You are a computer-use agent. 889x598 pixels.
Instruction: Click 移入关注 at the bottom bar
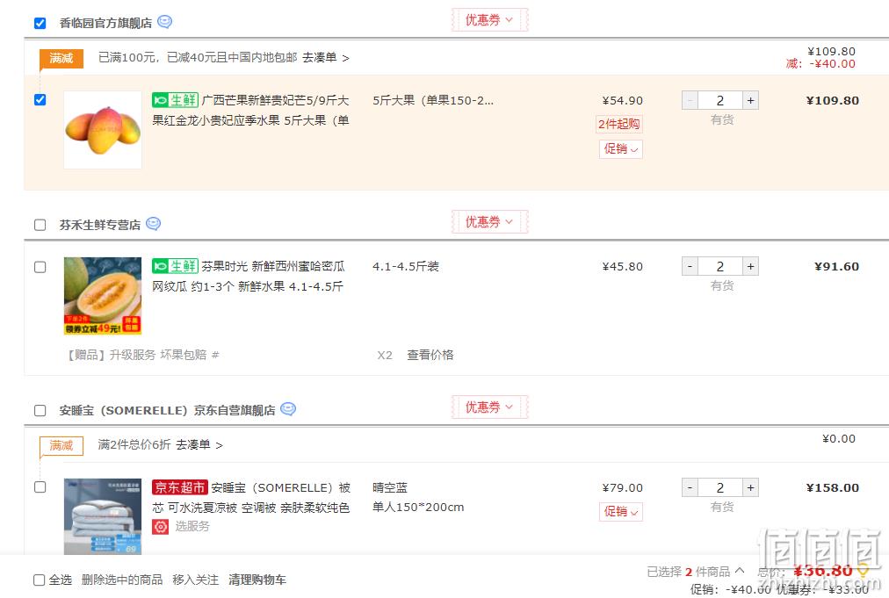coord(196,580)
